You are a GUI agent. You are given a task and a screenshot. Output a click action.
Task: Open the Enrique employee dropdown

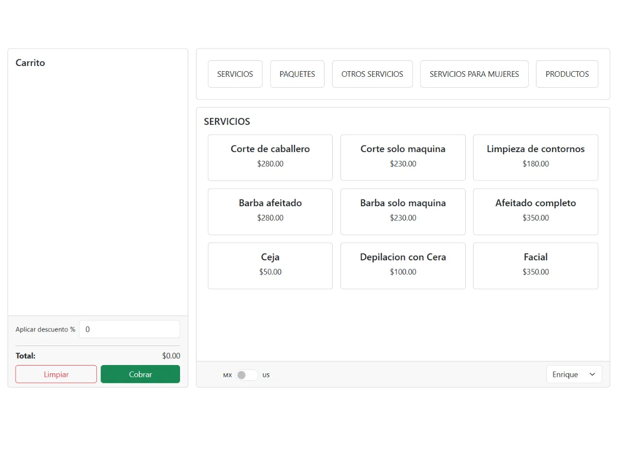coord(574,374)
